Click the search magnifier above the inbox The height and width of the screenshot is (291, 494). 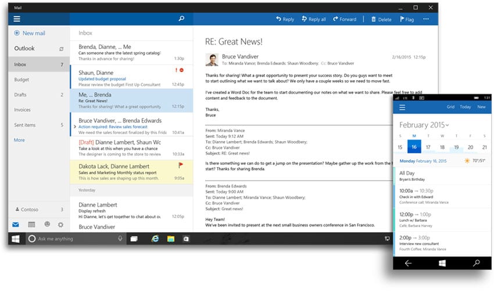click(x=181, y=19)
